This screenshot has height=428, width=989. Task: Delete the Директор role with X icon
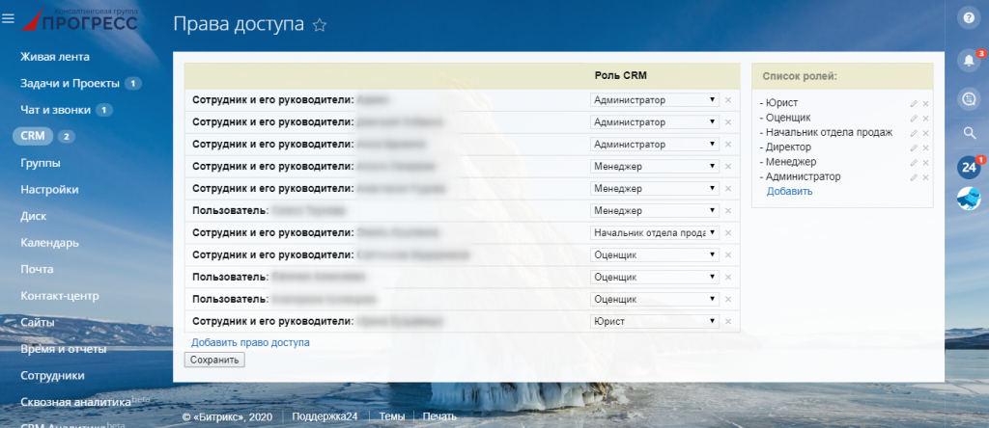click(926, 147)
